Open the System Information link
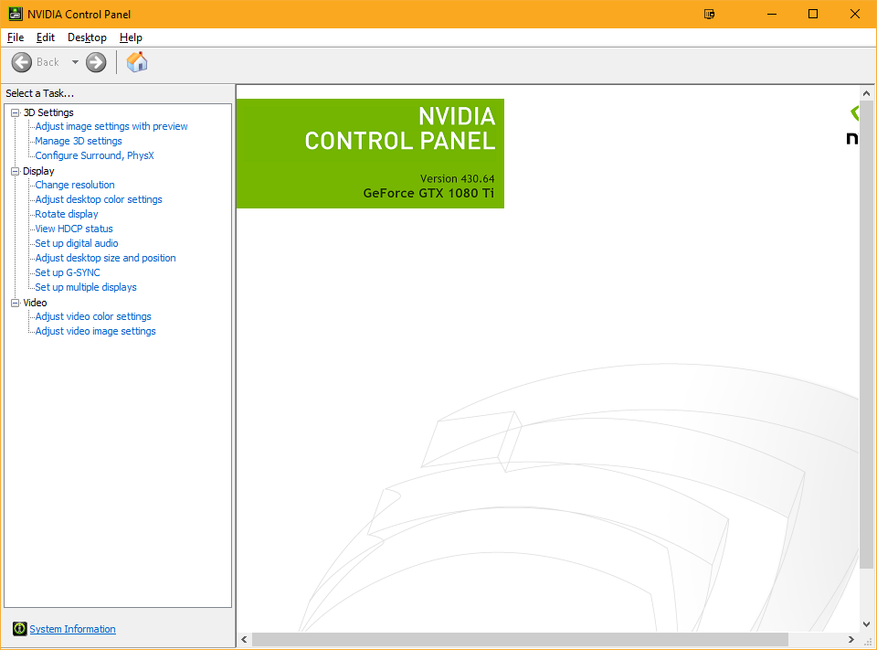Screen dimensions: 877x650 click(73, 629)
